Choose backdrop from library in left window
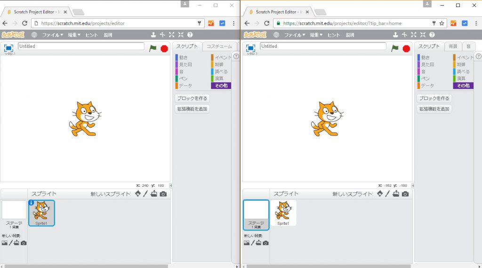The height and width of the screenshot is (268, 482). point(5,243)
